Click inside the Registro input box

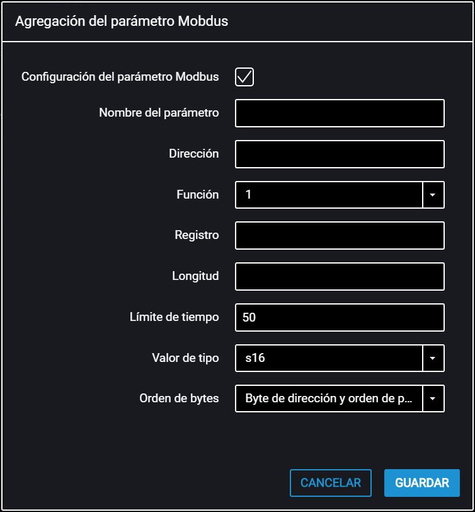coord(340,235)
